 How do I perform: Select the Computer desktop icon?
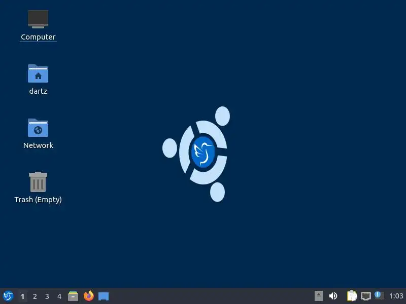tap(38, 19)
